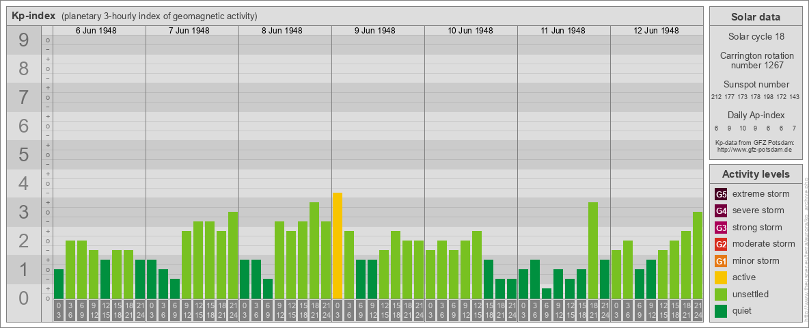
Task: Click the G2 moderate storm badge
Action: [x=721, y=244]
